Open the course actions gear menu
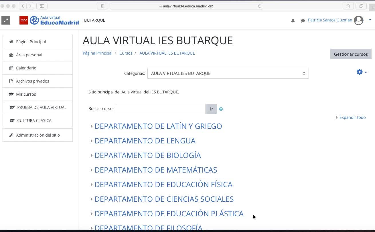This screenshot has height=232, width=375. 362,72
